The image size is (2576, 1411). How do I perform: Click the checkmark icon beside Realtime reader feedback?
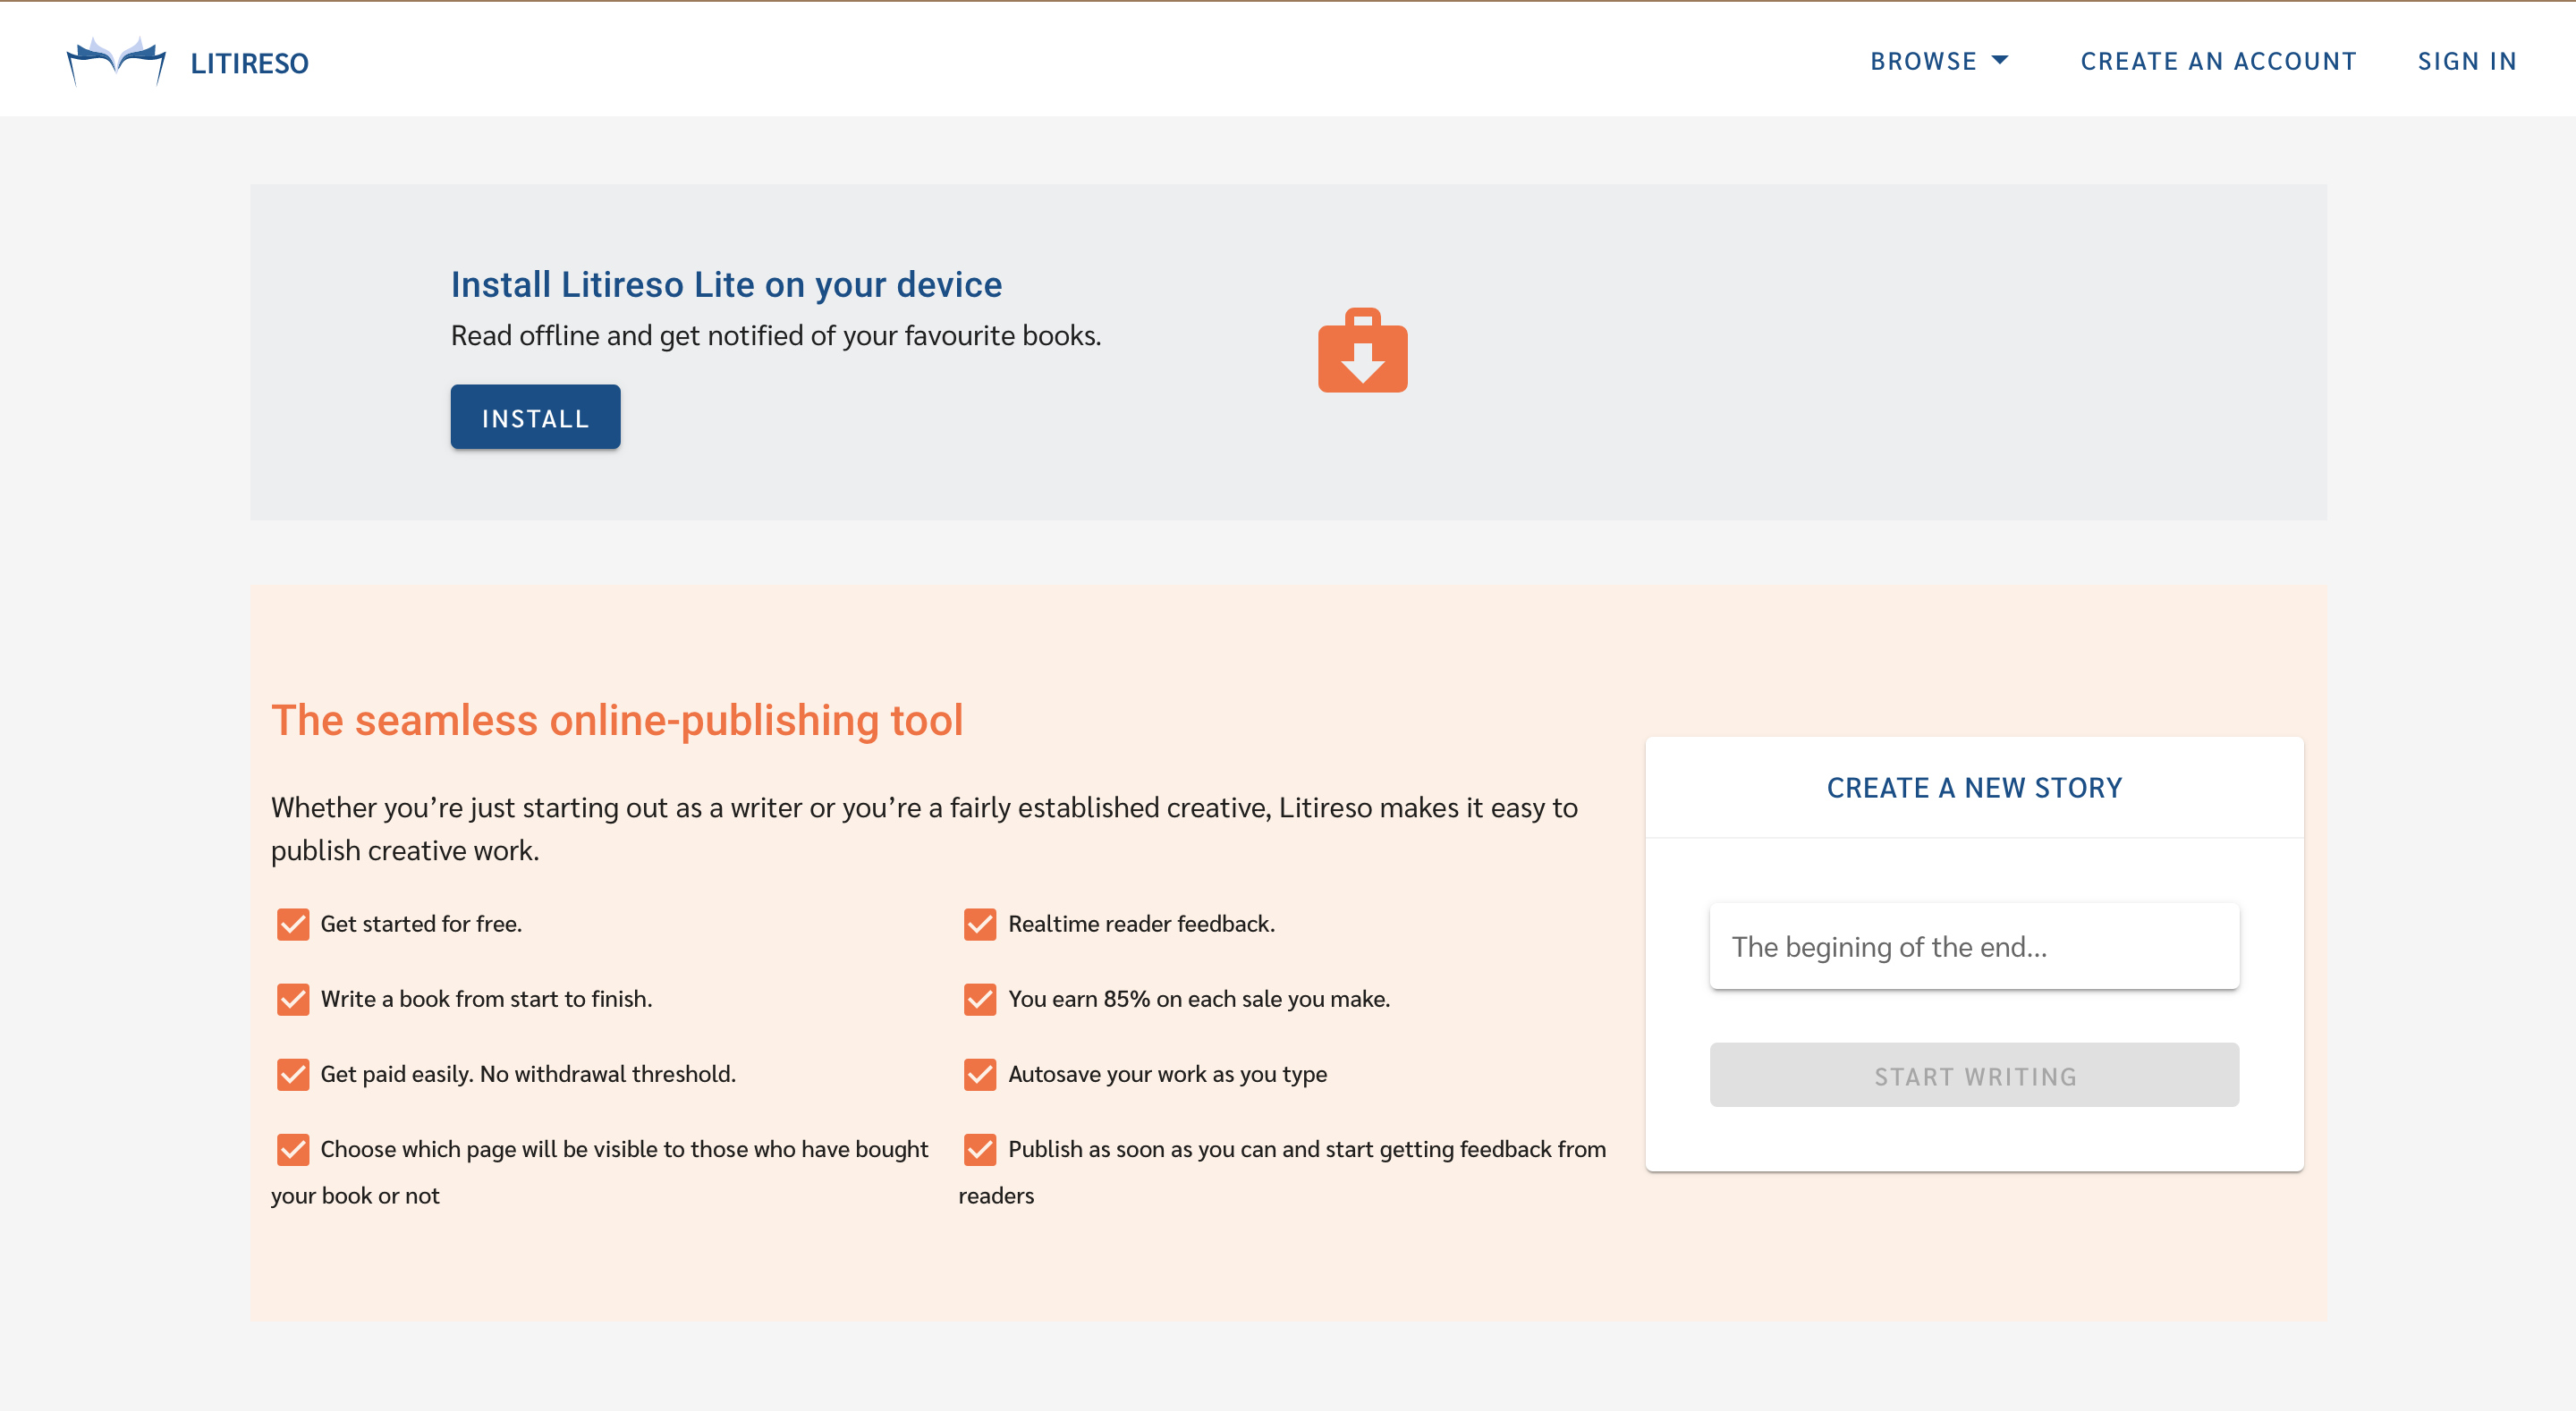tap(980, 924)
